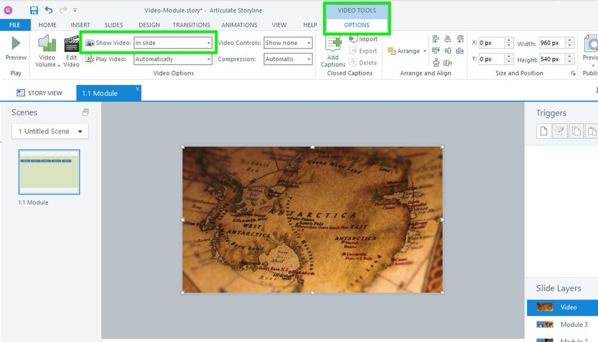Close the 1.1 Module slide tab
Viewport: 598px width, 342px height.
click(137, 88)
